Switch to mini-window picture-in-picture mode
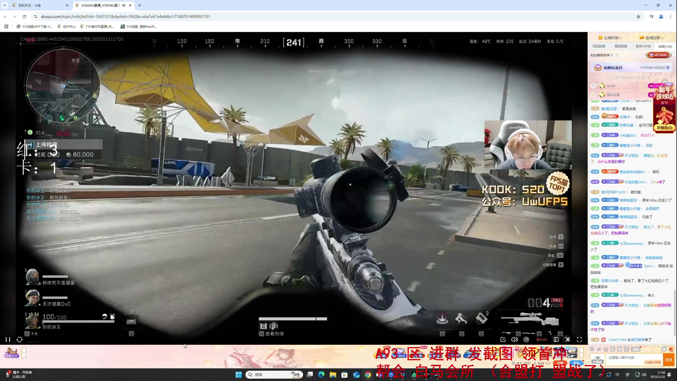Screen dimensions: 677x381 coord(556,339)
